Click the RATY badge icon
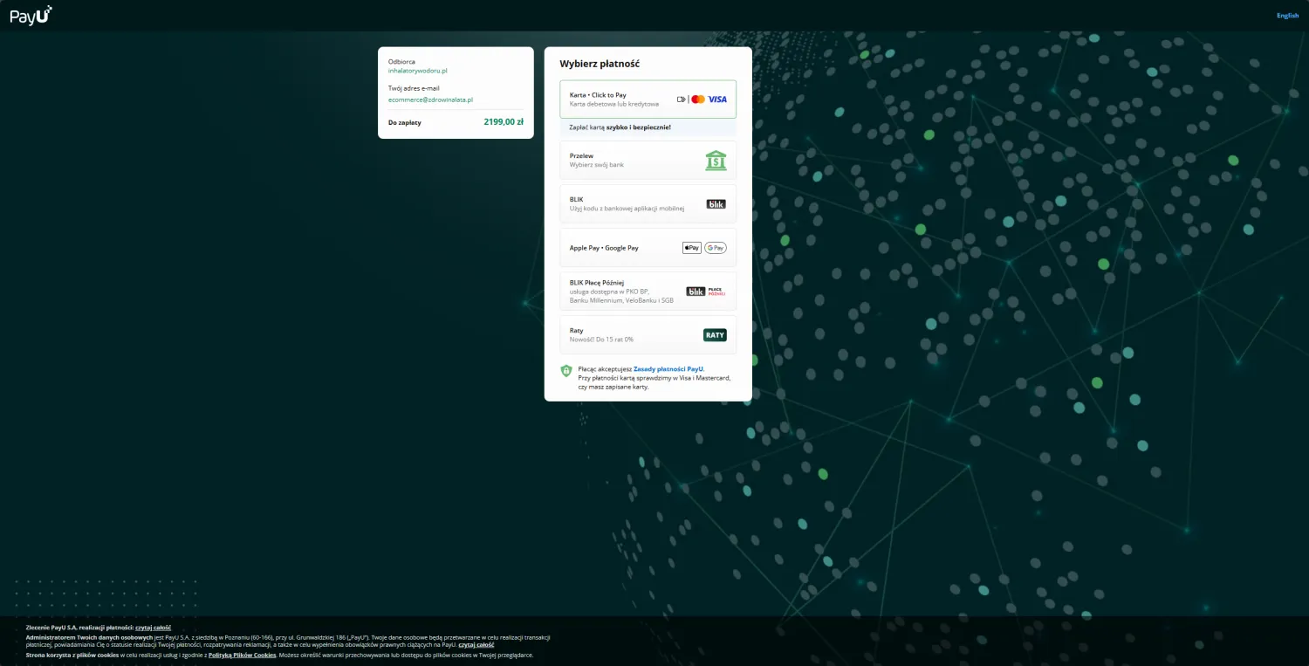The image size is (1309, 666). [715, 335]
